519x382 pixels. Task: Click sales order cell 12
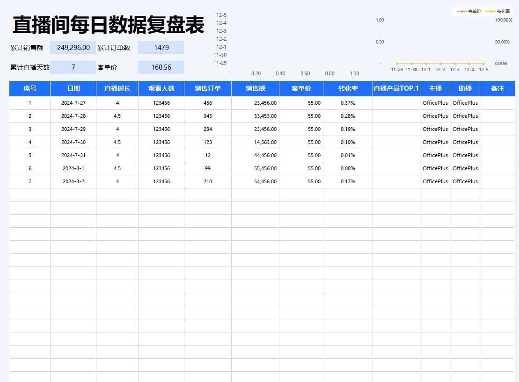pos(207,155)
